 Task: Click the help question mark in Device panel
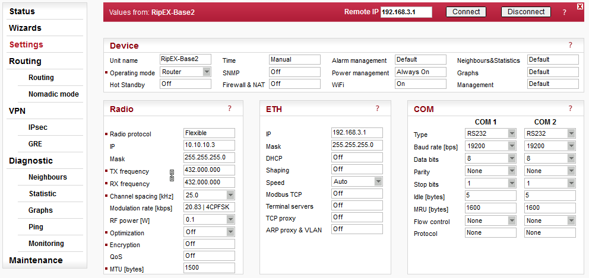(x=570, y=45)
